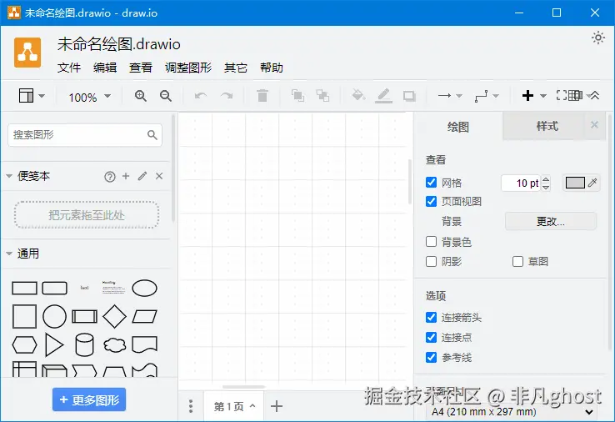Screen dimensions: 615x422
Task: Click the fill color bucket icon
Action: pyautogui.click(x=358, y=95)
